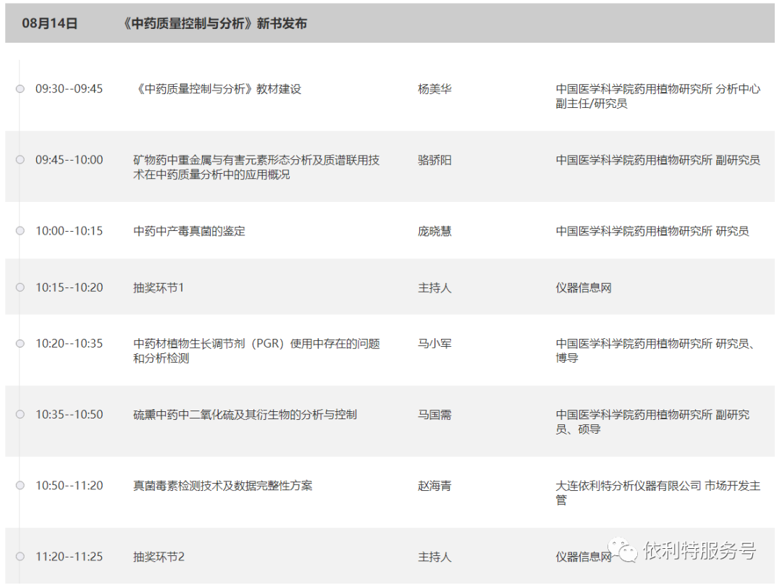782x585 pixels.
Task: Click the timeline dot for 09:30--09:45
Action: (x=20, y=89)
